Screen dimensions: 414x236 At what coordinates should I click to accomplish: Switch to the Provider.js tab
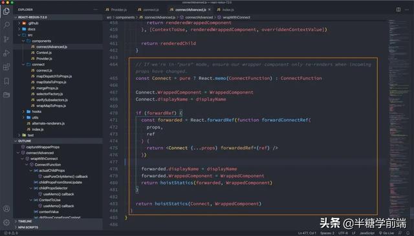coord(116,10)
